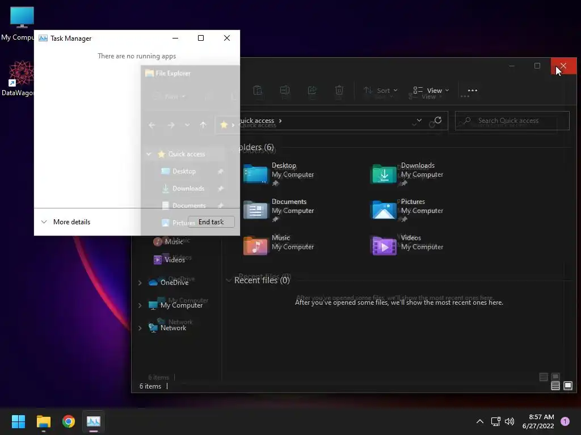Minimize the Task Manager window
The image size is (581, 435).
175,38
